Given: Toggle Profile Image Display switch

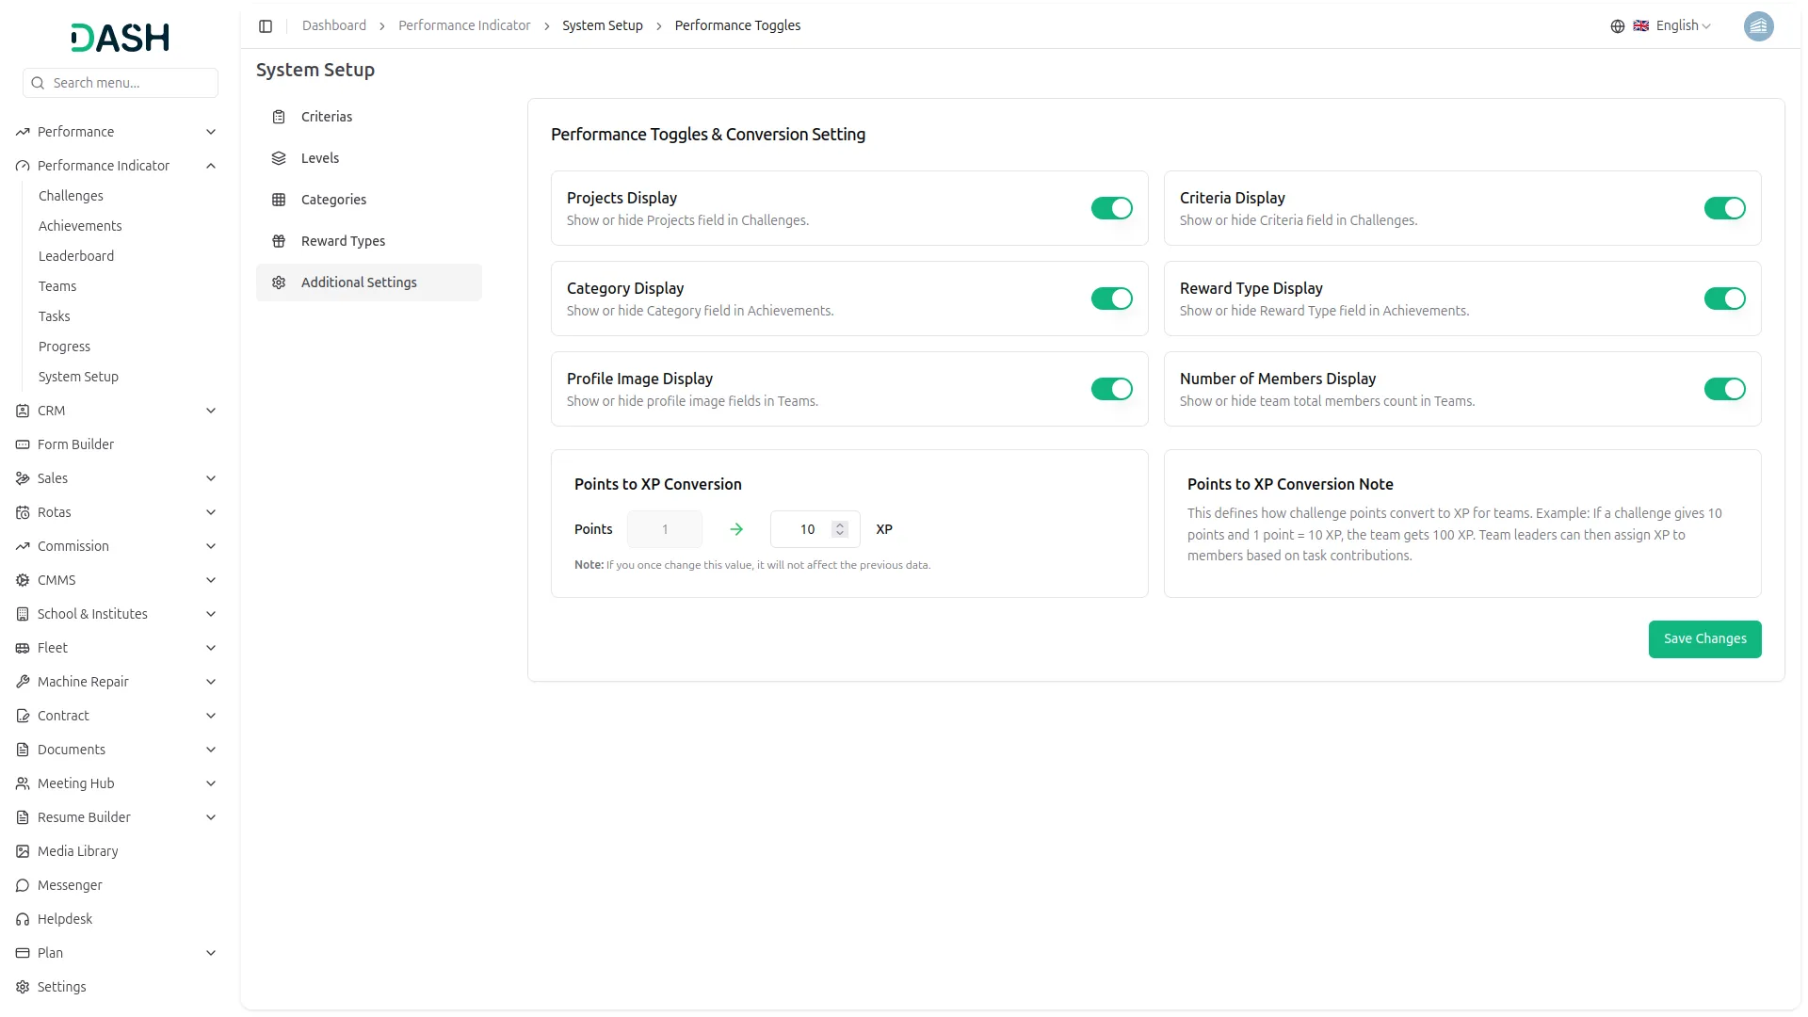Looking at the screenshot, I should coord(1112,389).
